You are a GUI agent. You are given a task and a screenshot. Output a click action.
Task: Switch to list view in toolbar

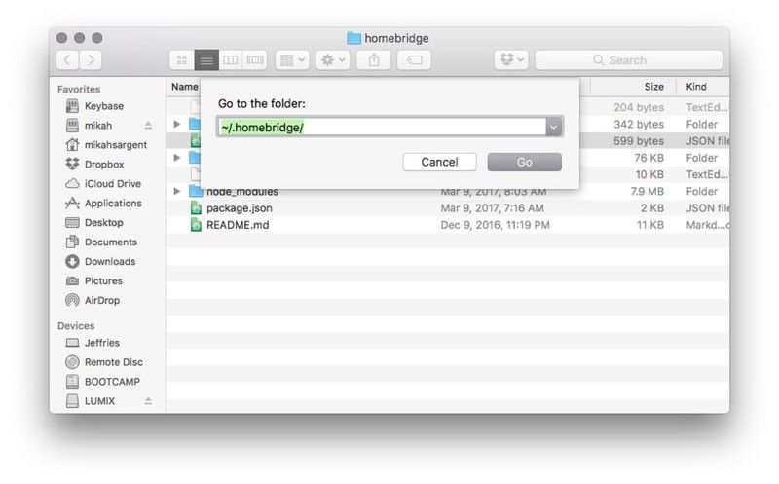206,60
